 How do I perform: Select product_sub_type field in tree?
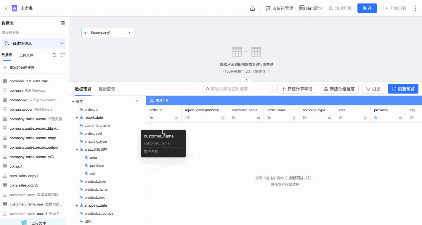[x=99, y=213]
